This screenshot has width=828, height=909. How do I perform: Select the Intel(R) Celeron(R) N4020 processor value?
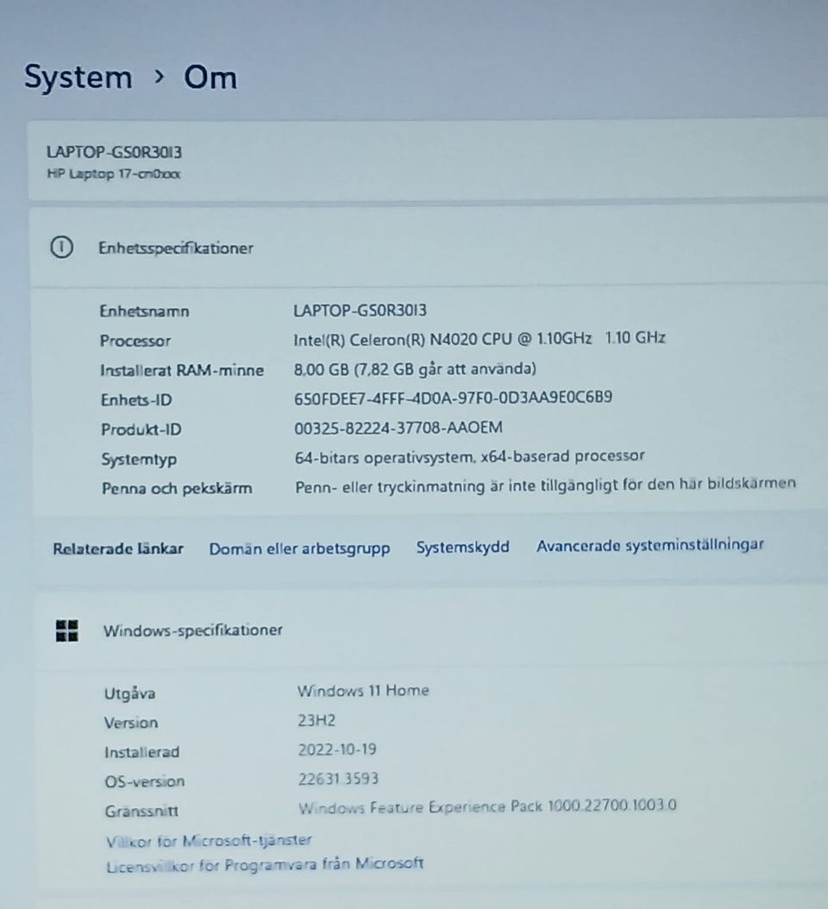479,339
